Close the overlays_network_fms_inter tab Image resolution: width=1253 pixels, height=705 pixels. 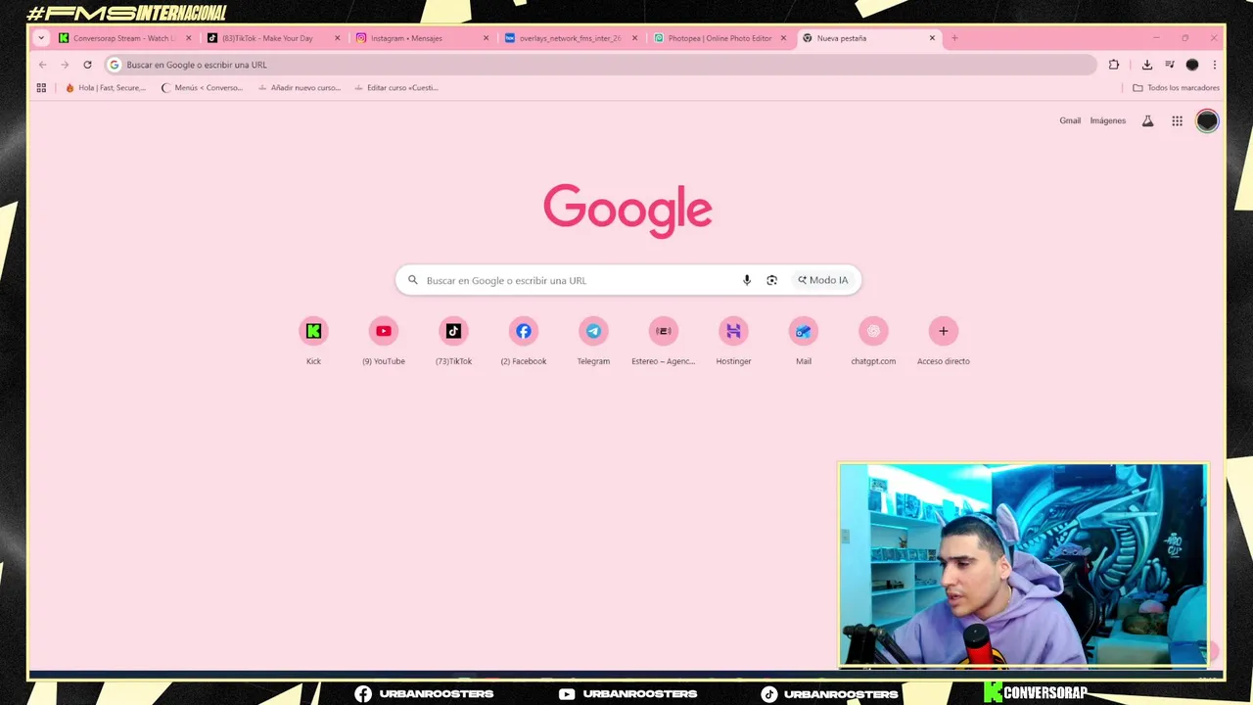click(x=634, y=38)
